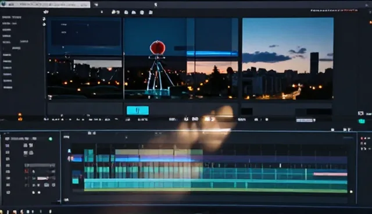The height and width of the screenshot is (214, 372).
Task: Click the monitor icon above the teal icon
Action: click(x=360, y=113)
